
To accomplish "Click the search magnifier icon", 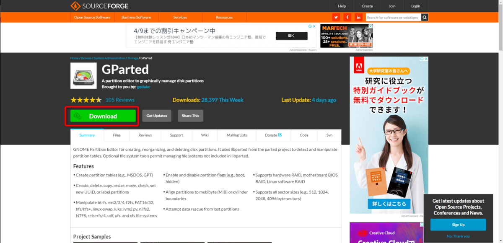I will click(x=425, y=17).
